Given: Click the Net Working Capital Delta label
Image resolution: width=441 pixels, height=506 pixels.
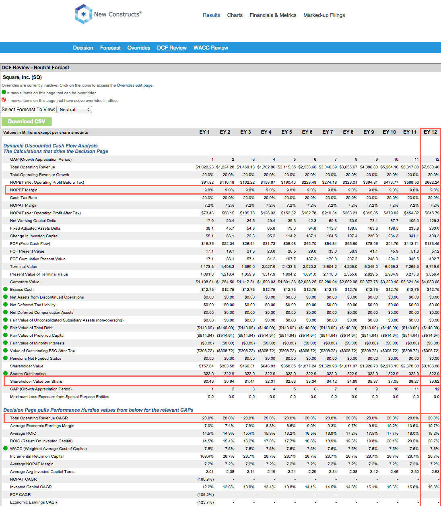Looking at the screenshot, I should (x=33, y=221).
